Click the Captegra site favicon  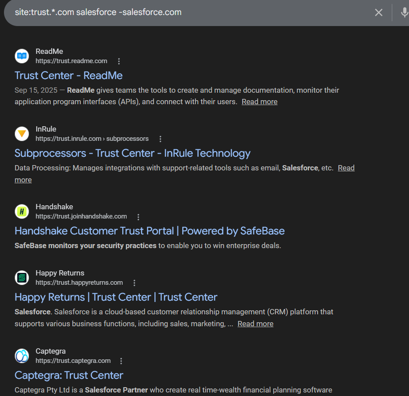point(22,356)
